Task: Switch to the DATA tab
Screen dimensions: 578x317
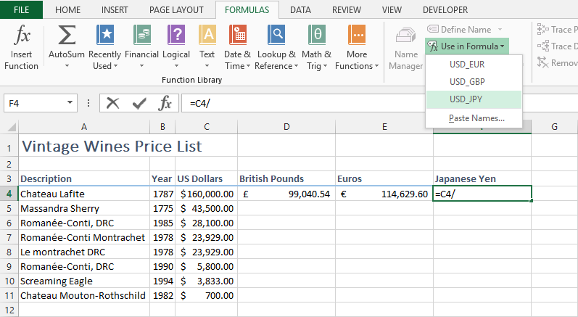Action: pos(300,10)
